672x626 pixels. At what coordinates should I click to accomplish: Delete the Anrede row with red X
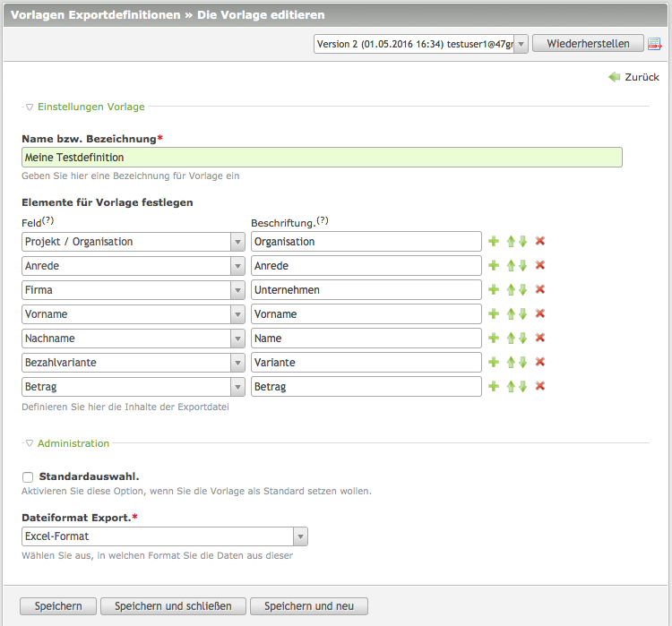coord(540,266)
